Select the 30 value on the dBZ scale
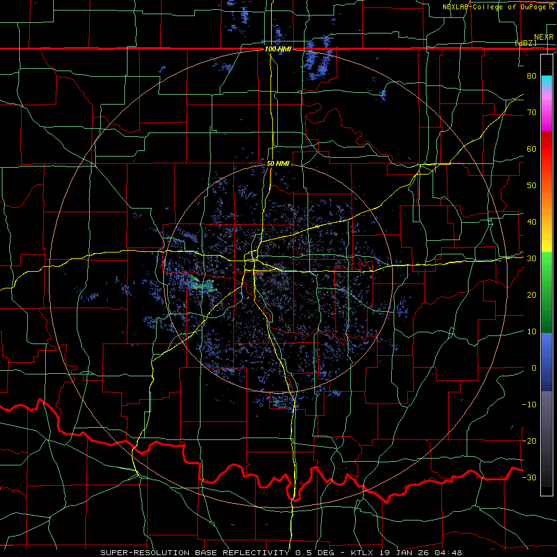The height and width of the screenshot is (557, 557). [532, 258]
